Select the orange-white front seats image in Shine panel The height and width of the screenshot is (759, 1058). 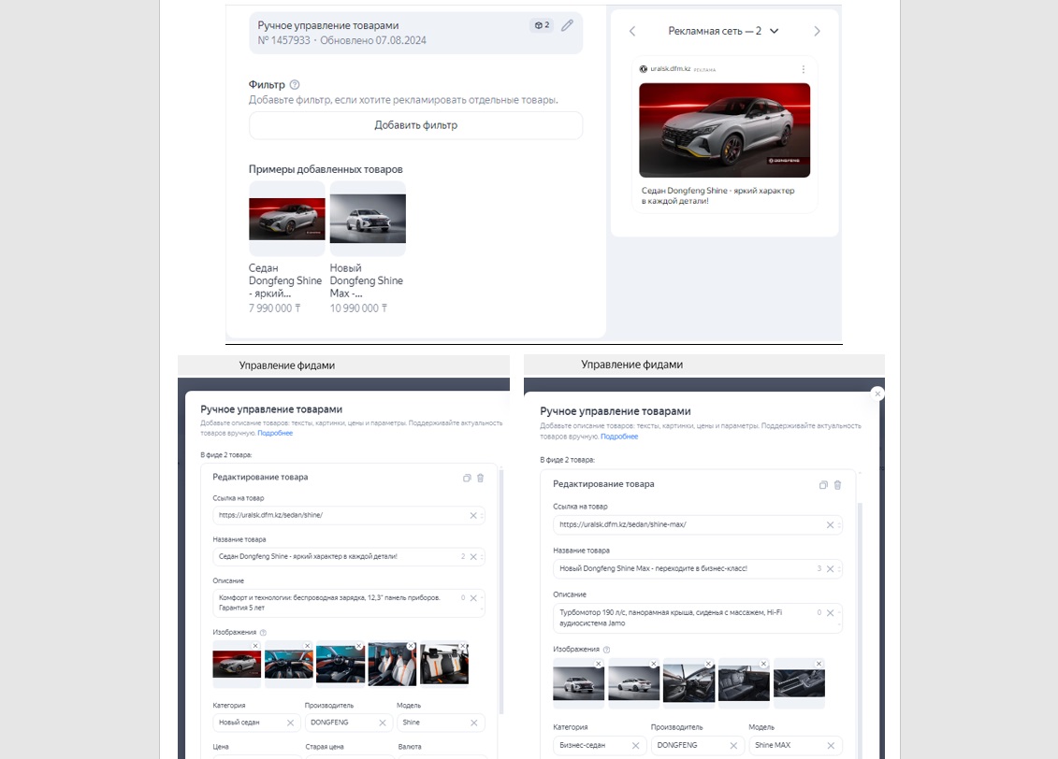392,664
